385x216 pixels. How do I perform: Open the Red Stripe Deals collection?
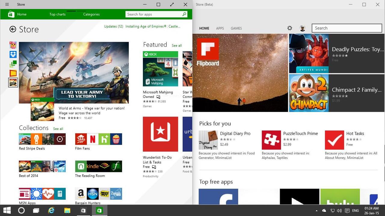pyautogui.click(x=42, y=142)
